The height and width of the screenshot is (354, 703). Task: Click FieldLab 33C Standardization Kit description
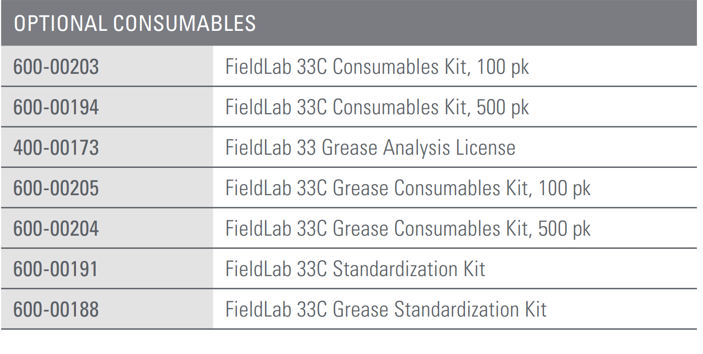[356, 269]
